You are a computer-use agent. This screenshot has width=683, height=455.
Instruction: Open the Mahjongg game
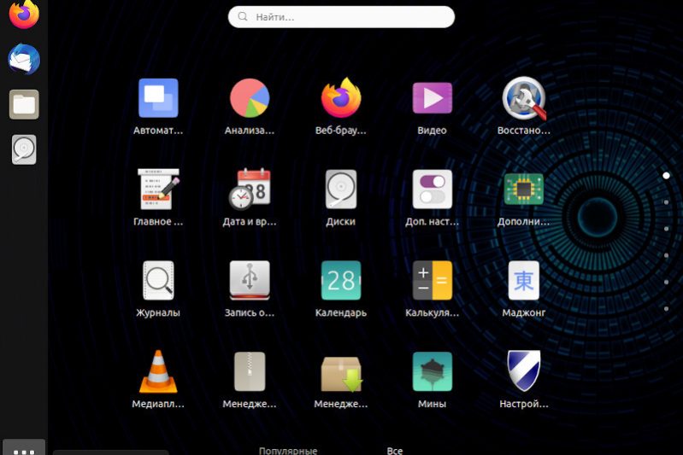point(523,281)
